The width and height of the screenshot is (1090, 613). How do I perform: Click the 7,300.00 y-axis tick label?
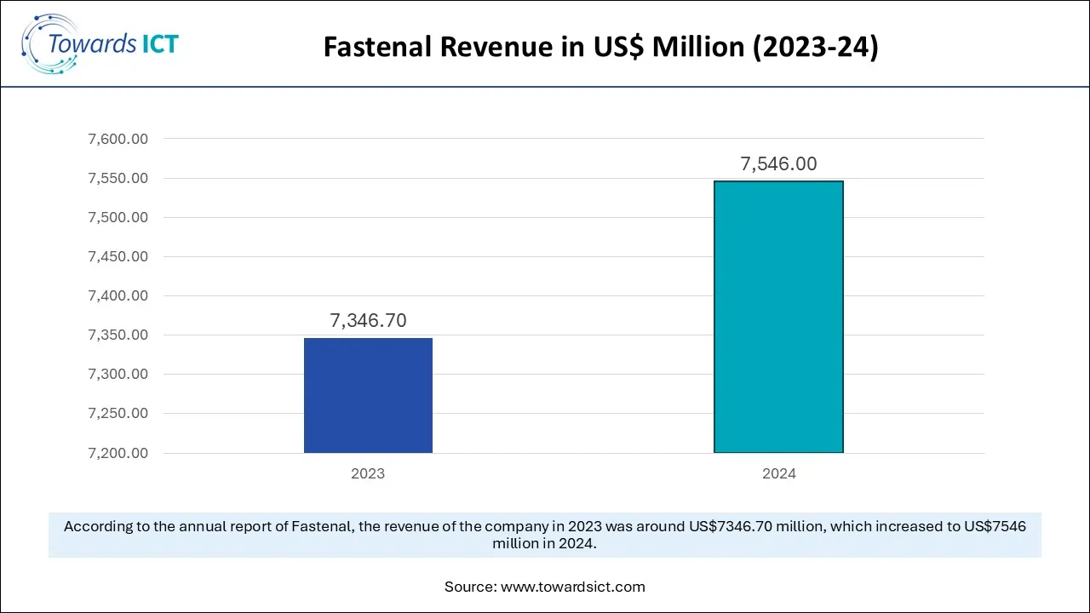(x=118, y=374)
